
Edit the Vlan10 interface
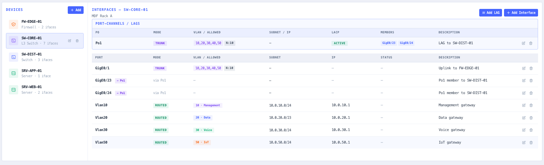pyautogui.click(x=524, y=105)
